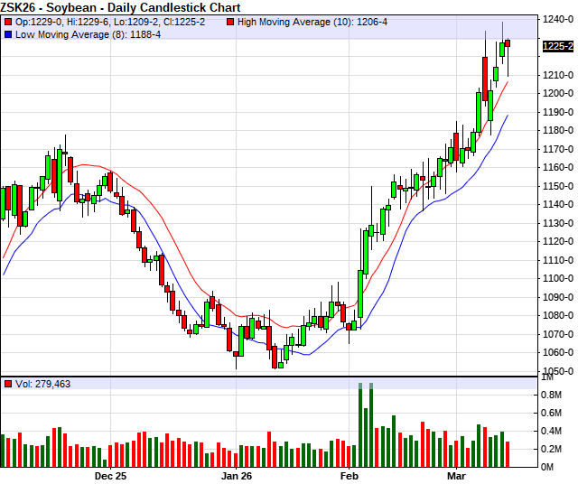
Task: Click the red Vol legend swatch
Action: [x=8, y=384]
